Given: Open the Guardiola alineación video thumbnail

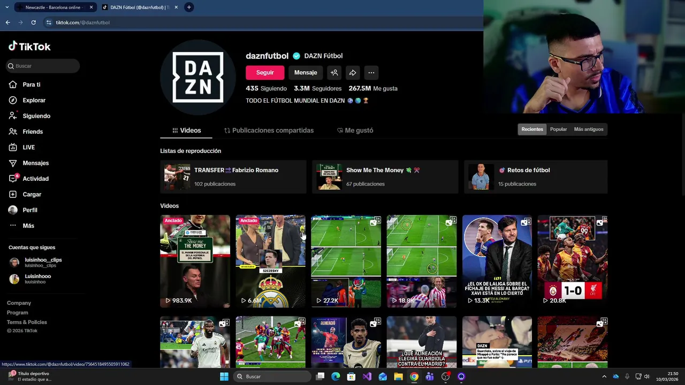Looking at the screenshot, I should pos(421,342).
